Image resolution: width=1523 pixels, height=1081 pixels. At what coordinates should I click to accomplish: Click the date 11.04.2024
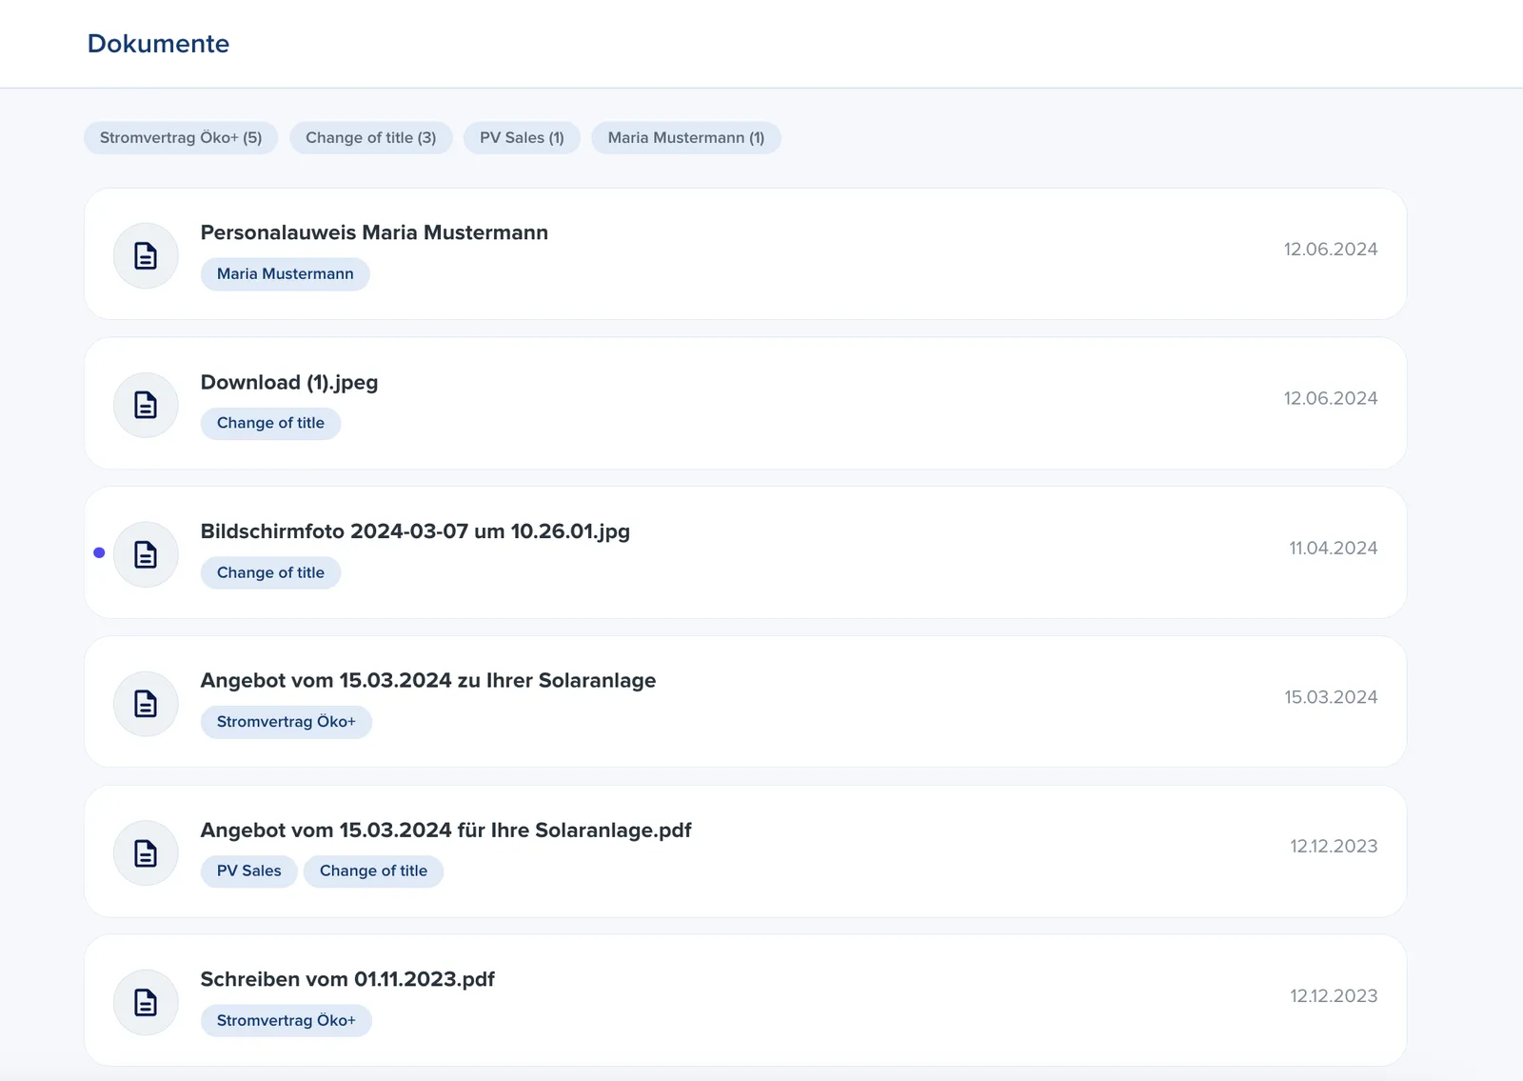point(1334,548)
